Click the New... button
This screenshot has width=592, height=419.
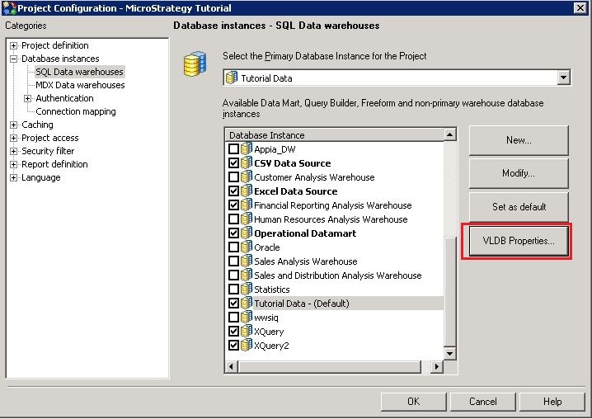[519, 140]
